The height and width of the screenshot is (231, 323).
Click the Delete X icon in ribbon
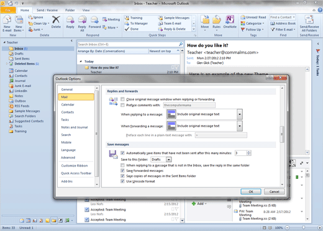coord(56,20)
